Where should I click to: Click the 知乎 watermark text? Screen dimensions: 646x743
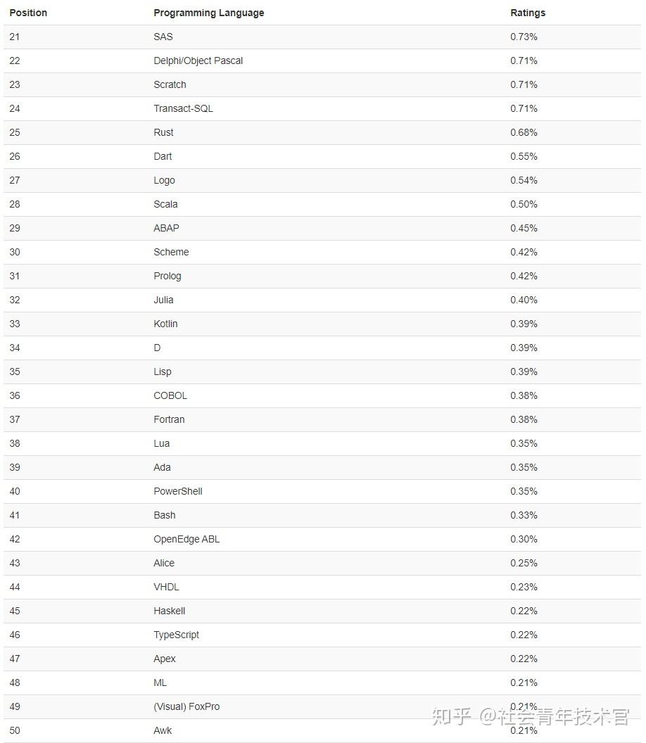click(452, 717)
